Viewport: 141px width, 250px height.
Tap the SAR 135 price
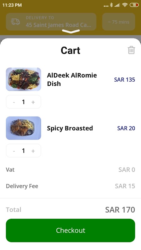point(124,80)
